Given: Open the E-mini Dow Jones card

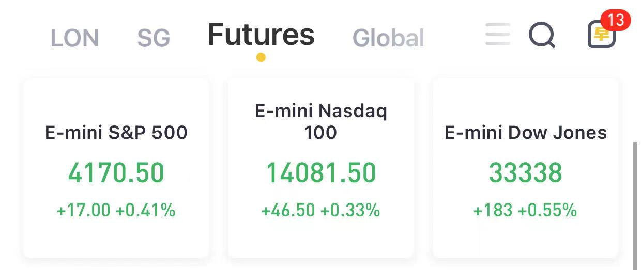Looking at the screenshot, I should tap(526, 168).
